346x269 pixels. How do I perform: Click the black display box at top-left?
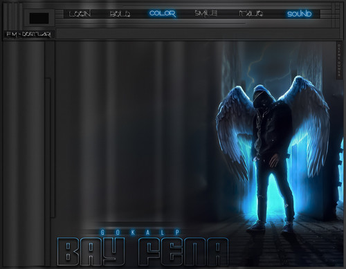(39, 18)
